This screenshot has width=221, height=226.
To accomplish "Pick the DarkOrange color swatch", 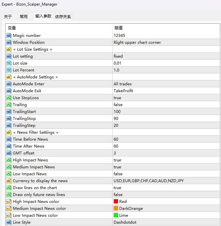I will [116, 208].
